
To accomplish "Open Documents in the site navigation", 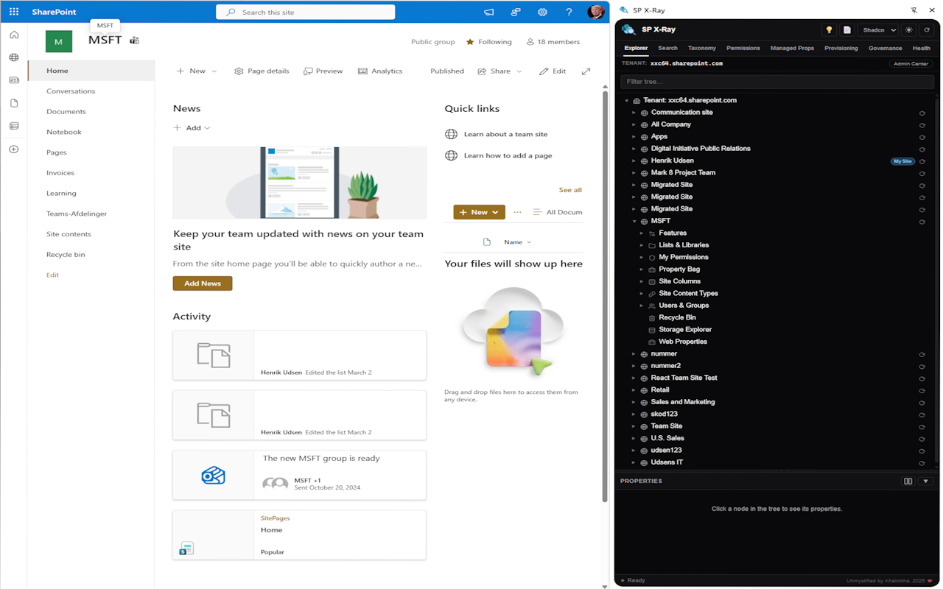I will pos(66,112).
